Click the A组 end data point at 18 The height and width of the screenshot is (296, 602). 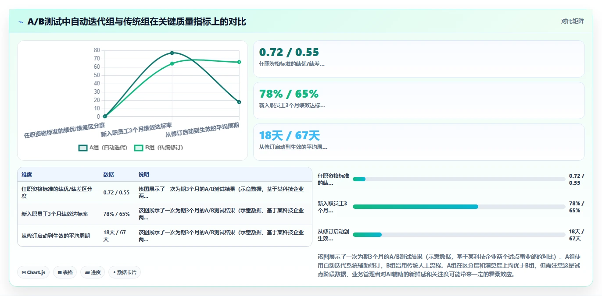[239, 102]
